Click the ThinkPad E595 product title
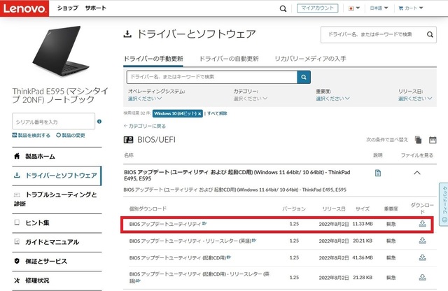Screen dimensions: 448x291 click(60, 95)
